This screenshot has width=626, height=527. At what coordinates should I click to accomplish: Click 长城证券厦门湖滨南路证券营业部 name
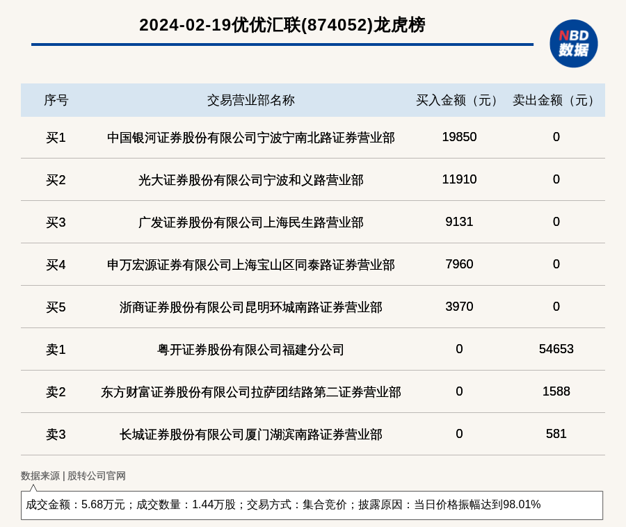(250, 435)
